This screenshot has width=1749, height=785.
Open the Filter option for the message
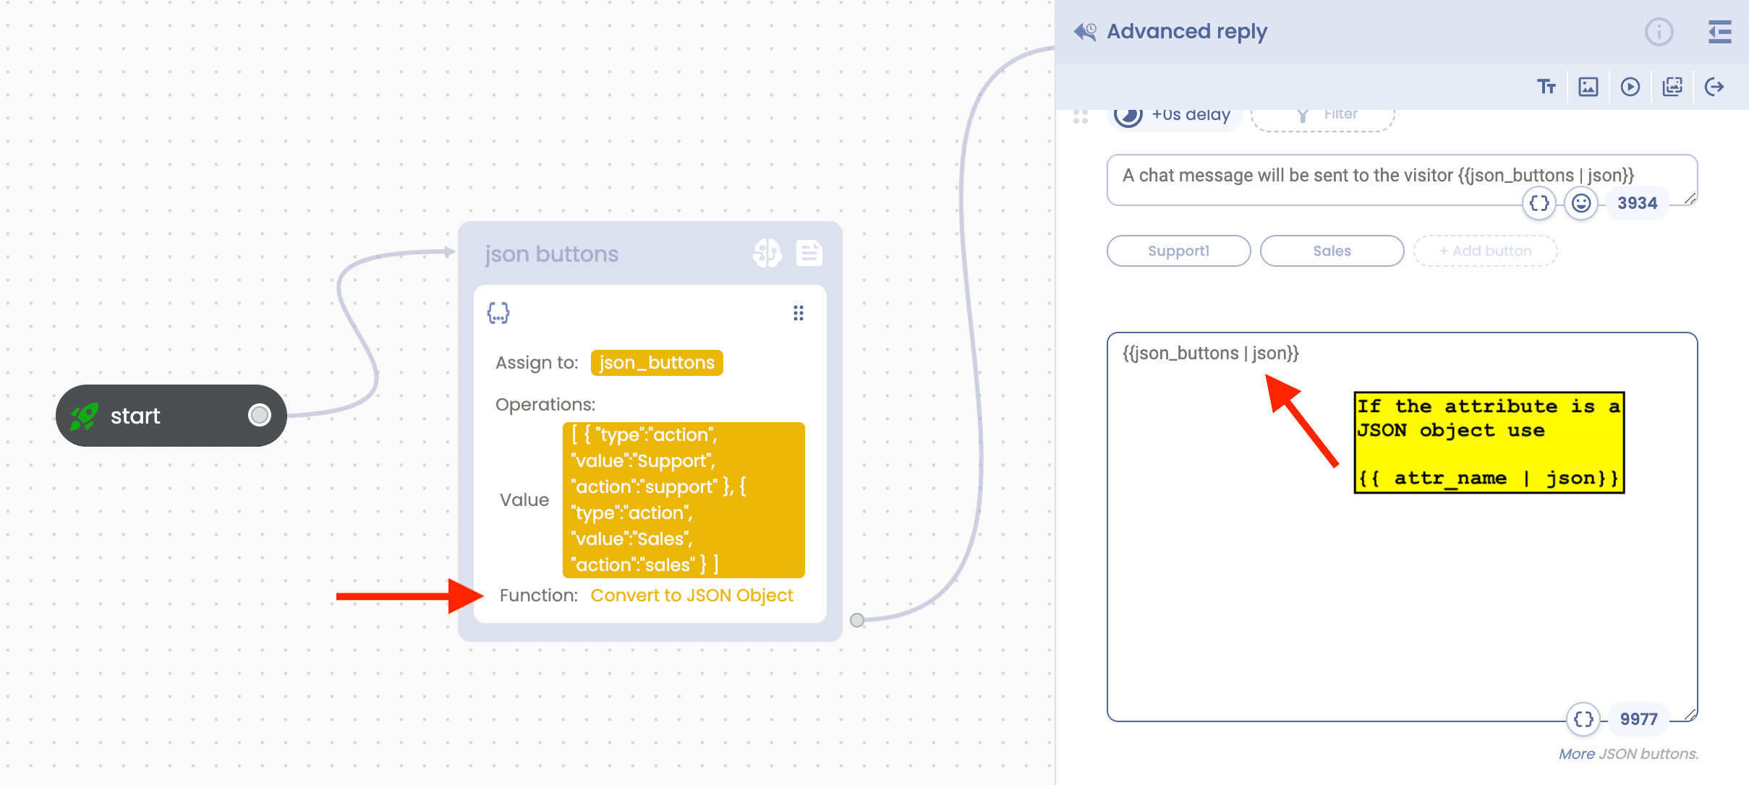1323,119
